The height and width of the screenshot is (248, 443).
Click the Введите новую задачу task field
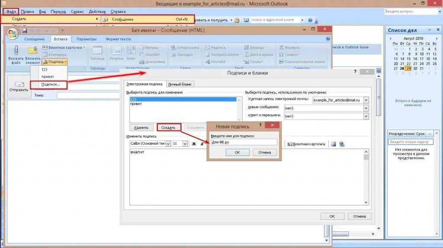click(x=411, y=142)
